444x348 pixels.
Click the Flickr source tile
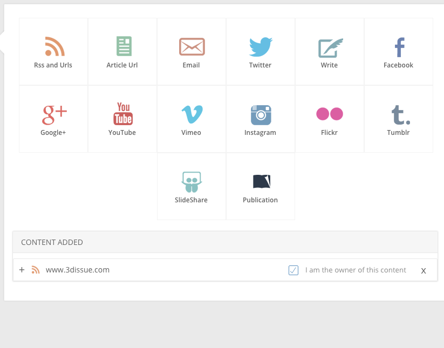(330, 119)
